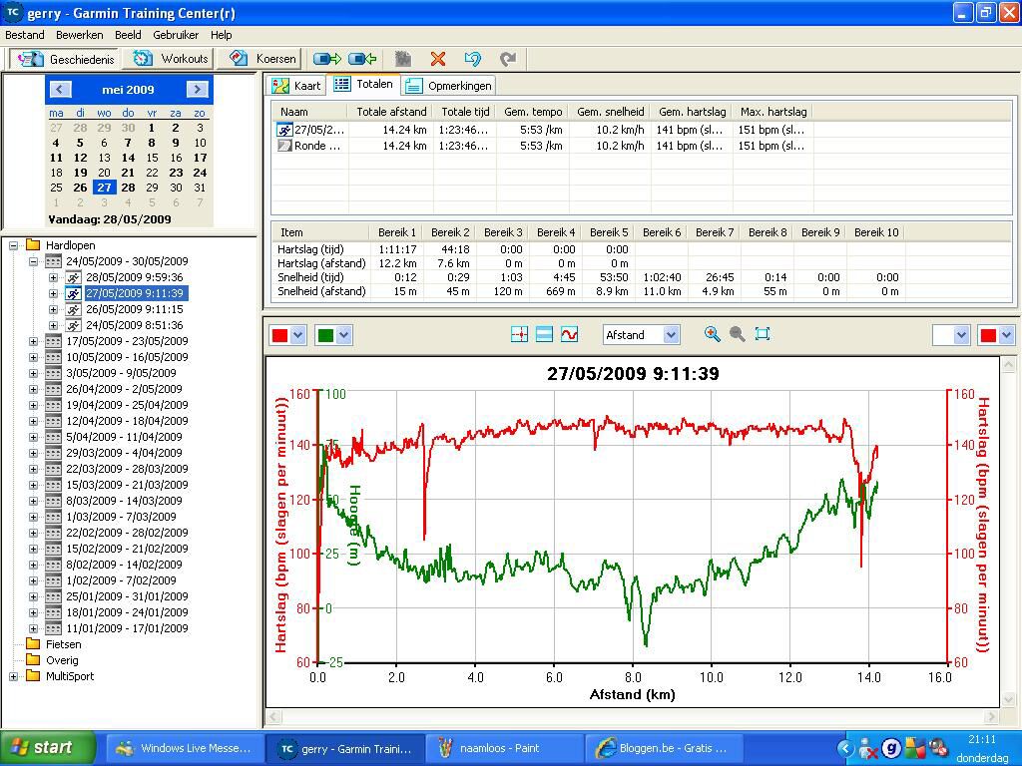Click the chart's horizontal scrollbar right arrow
The height and width of the screenshot is (766, 1022).
tap(992, 717)
